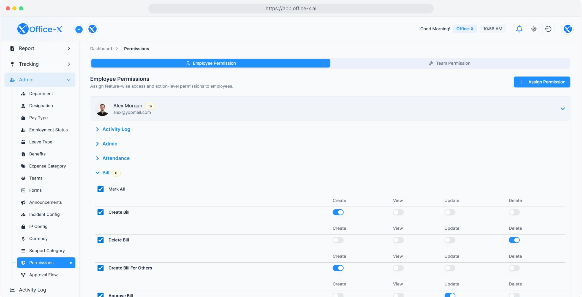The height and width of the screenshot is (297, 582).
Task: Click the logout arrow icon
Action: (x=548, y=29)
